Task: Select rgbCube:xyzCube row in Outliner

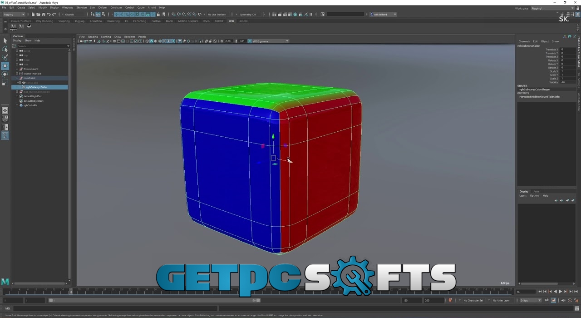Action: tap(39, 87)
